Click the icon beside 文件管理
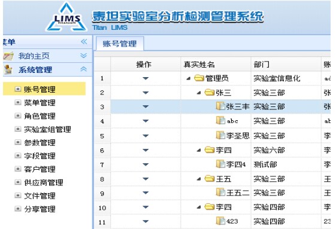336x229 pixels. point(18,195)
